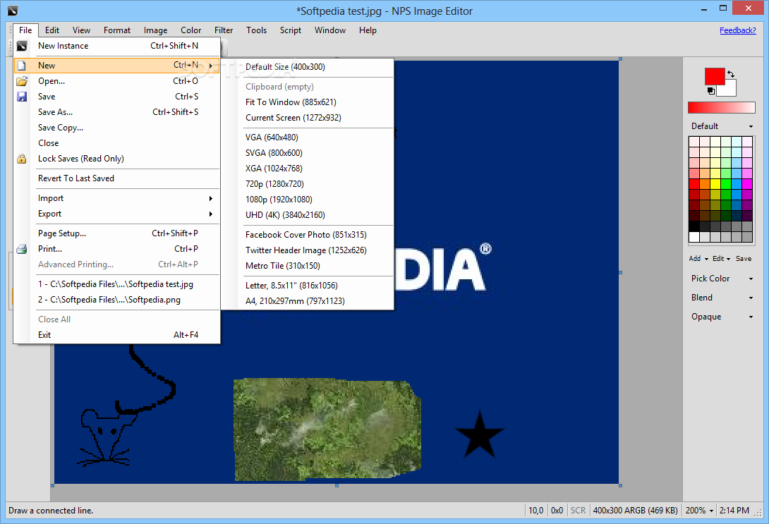This screenshot has width=769, height=524.
Task: Click the New Instance menu icon
Action: (x=22, y=46)
